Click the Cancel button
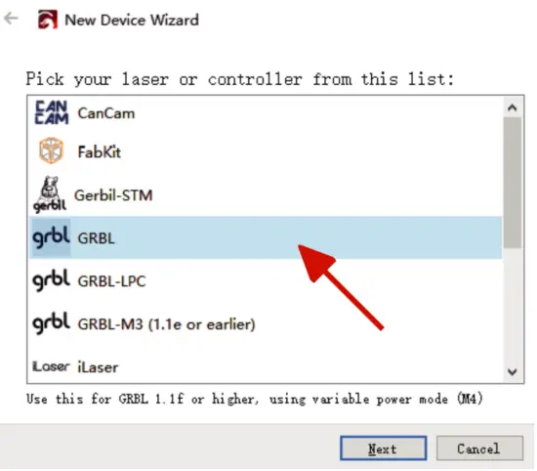The height and width of the screenshot is (471, 537). [x=479, y=448]
